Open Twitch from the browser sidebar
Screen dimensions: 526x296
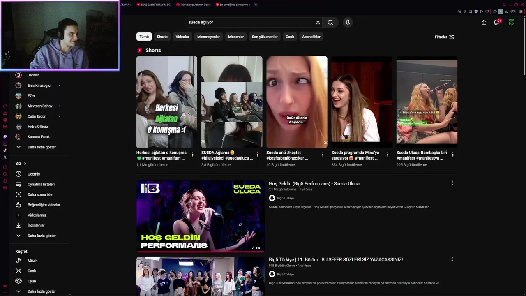tap(5, 136)
